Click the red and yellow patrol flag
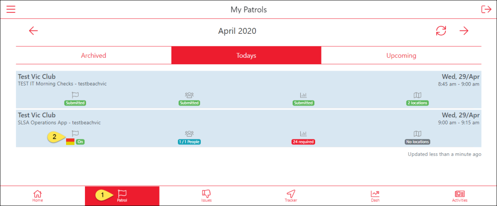497x206 pixels. pos(70,142)
